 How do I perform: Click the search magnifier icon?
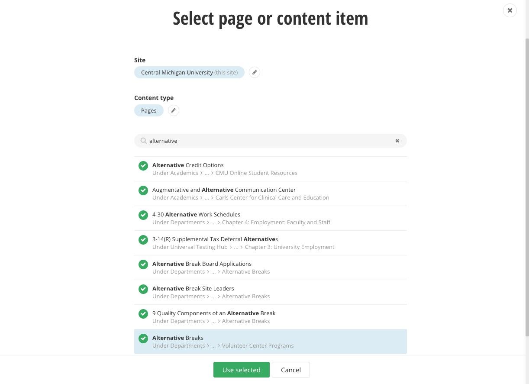(x=144, y=141)
